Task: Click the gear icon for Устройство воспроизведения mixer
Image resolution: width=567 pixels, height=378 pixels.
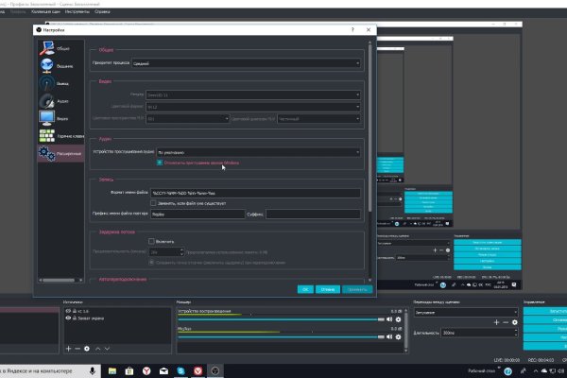Action: point(398,319)
